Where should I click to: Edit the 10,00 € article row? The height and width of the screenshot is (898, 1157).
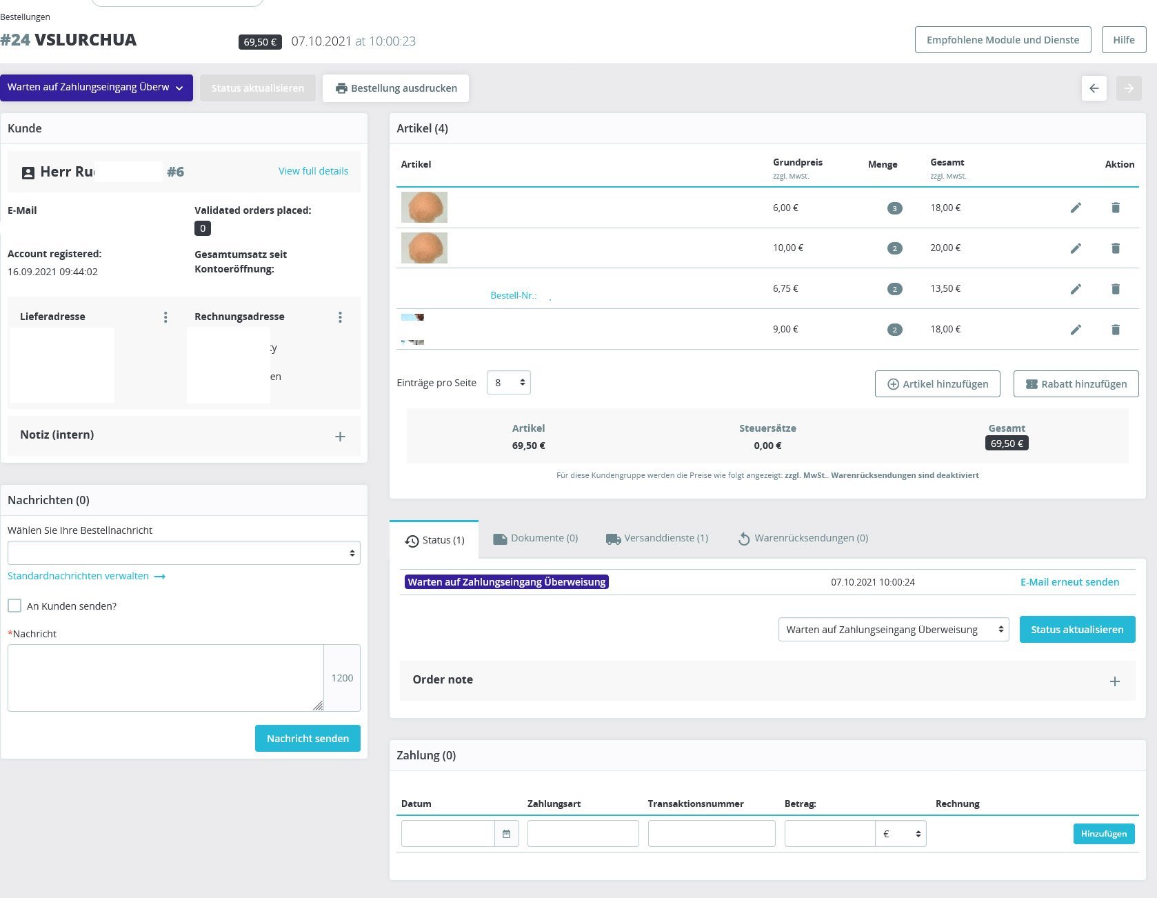pyautogui.click(x=1076, y=248)
